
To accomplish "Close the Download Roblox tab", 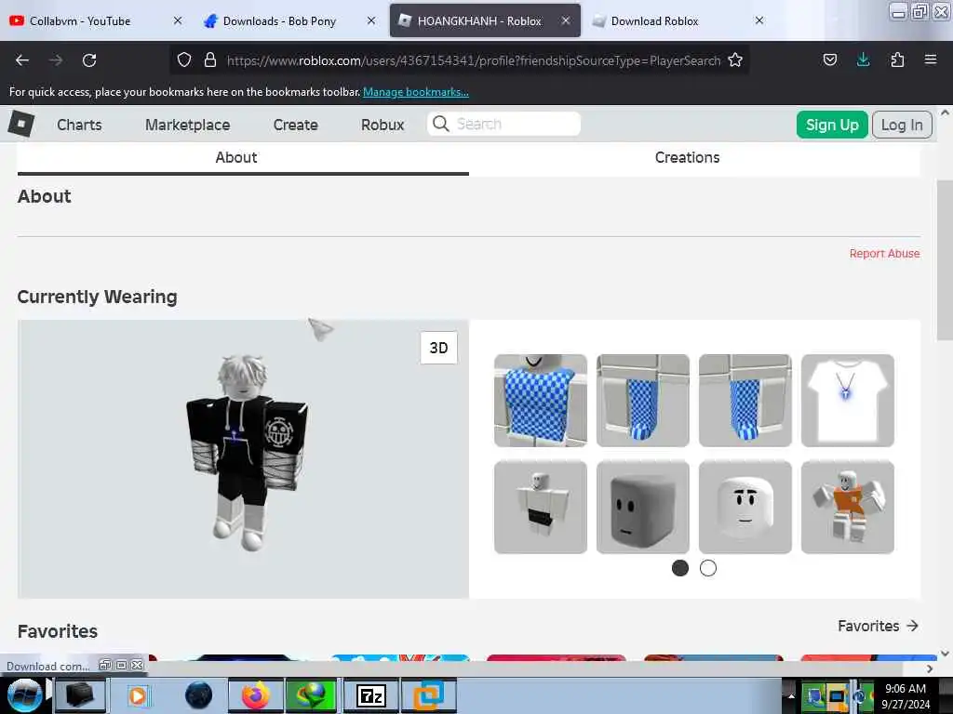I will click(x=759, y=20).
